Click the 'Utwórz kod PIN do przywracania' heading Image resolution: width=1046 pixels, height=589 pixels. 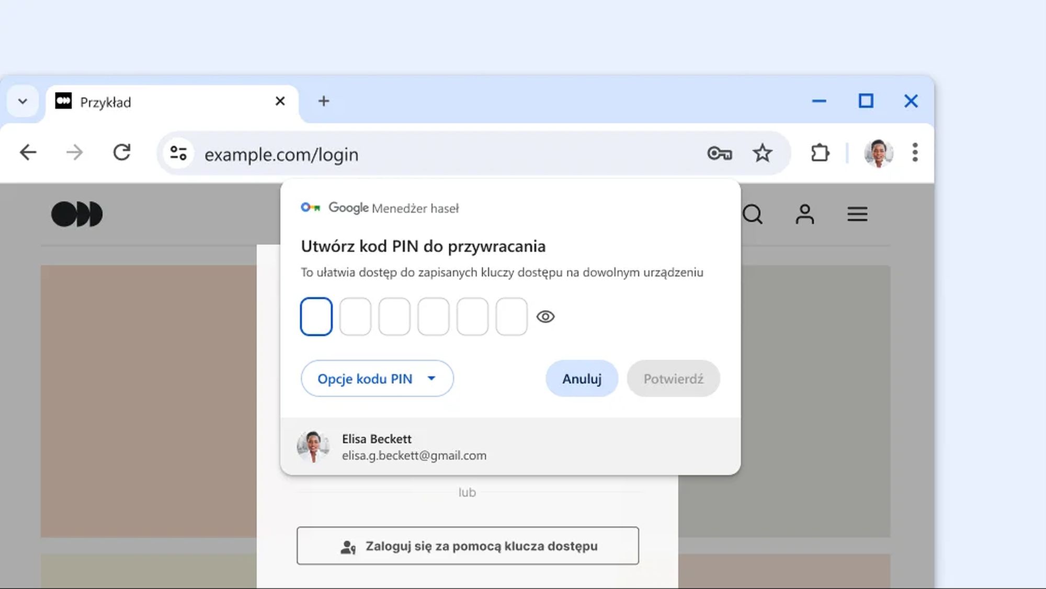(x=423, y=246)
